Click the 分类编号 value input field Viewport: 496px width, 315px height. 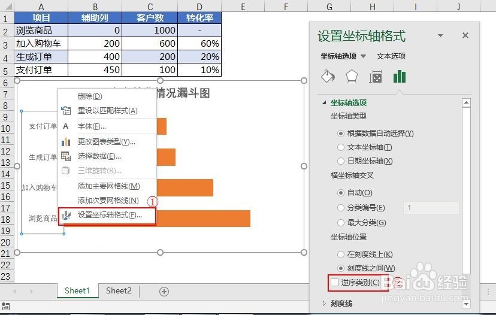point(431,208)
